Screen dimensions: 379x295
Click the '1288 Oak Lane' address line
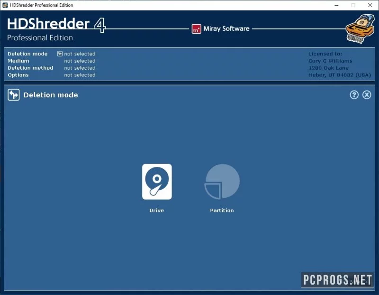(328, 68)
